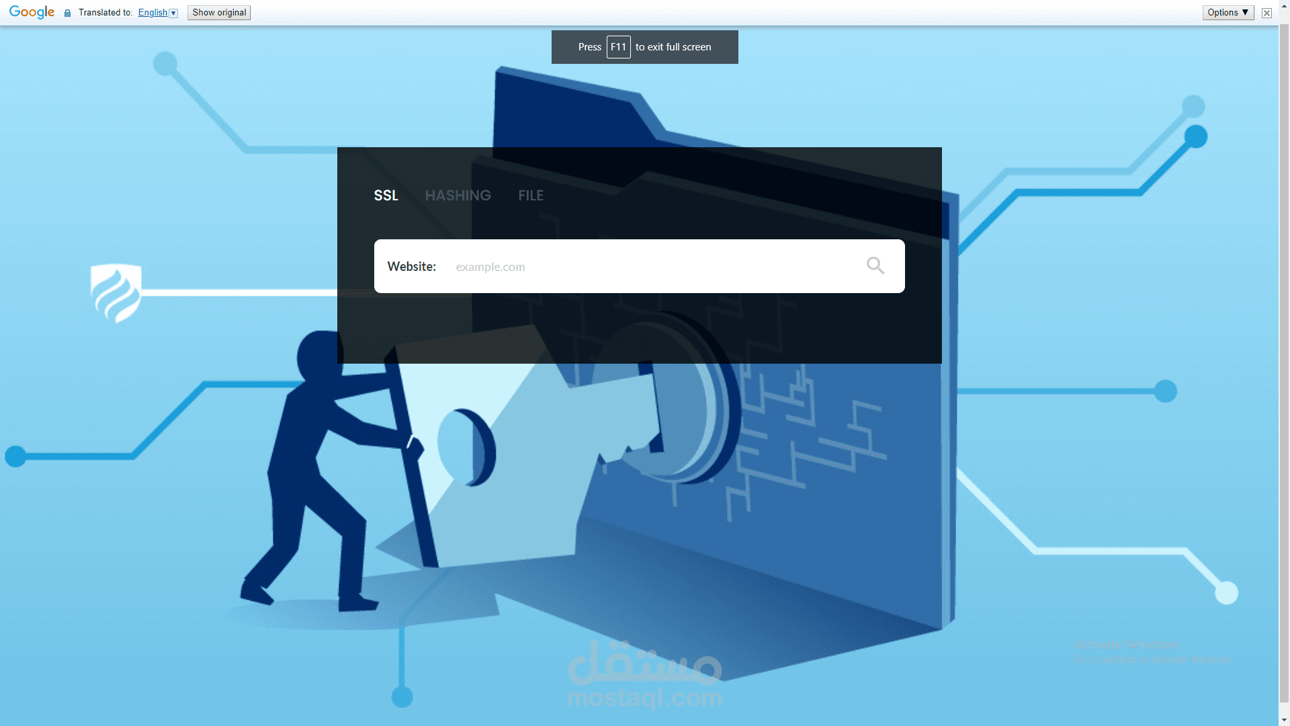The width and height of the screenshot is (1290, 726).
Task: Click the scrollbar down arrow
Action: [x=1284, y=721]
